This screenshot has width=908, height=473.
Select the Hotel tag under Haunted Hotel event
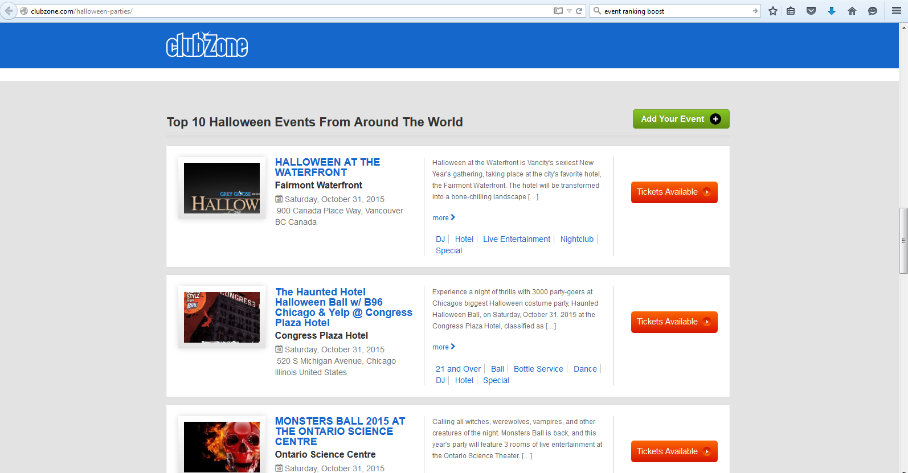tap(464, 380)
